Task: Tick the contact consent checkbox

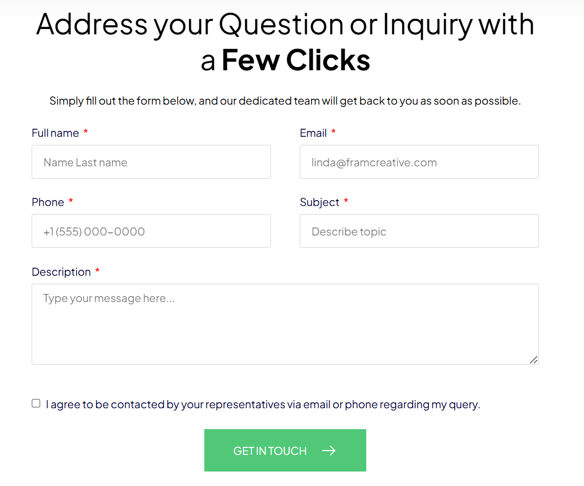Action: 36,403
